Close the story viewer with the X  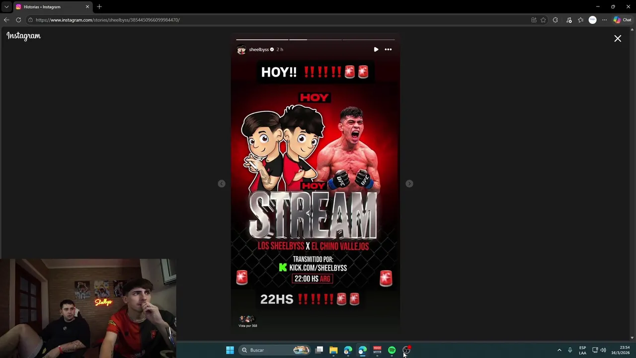click(x=618, y=38)
